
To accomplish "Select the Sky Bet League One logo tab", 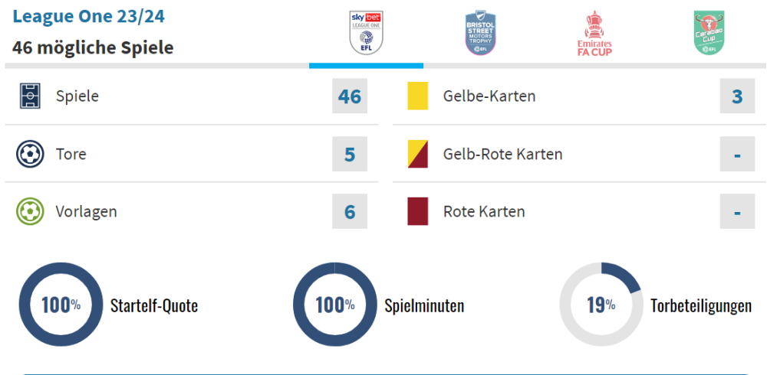I will pos(366,33).
